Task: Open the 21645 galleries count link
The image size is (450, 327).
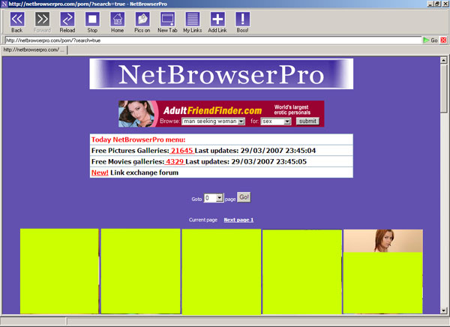Action: 182,151
